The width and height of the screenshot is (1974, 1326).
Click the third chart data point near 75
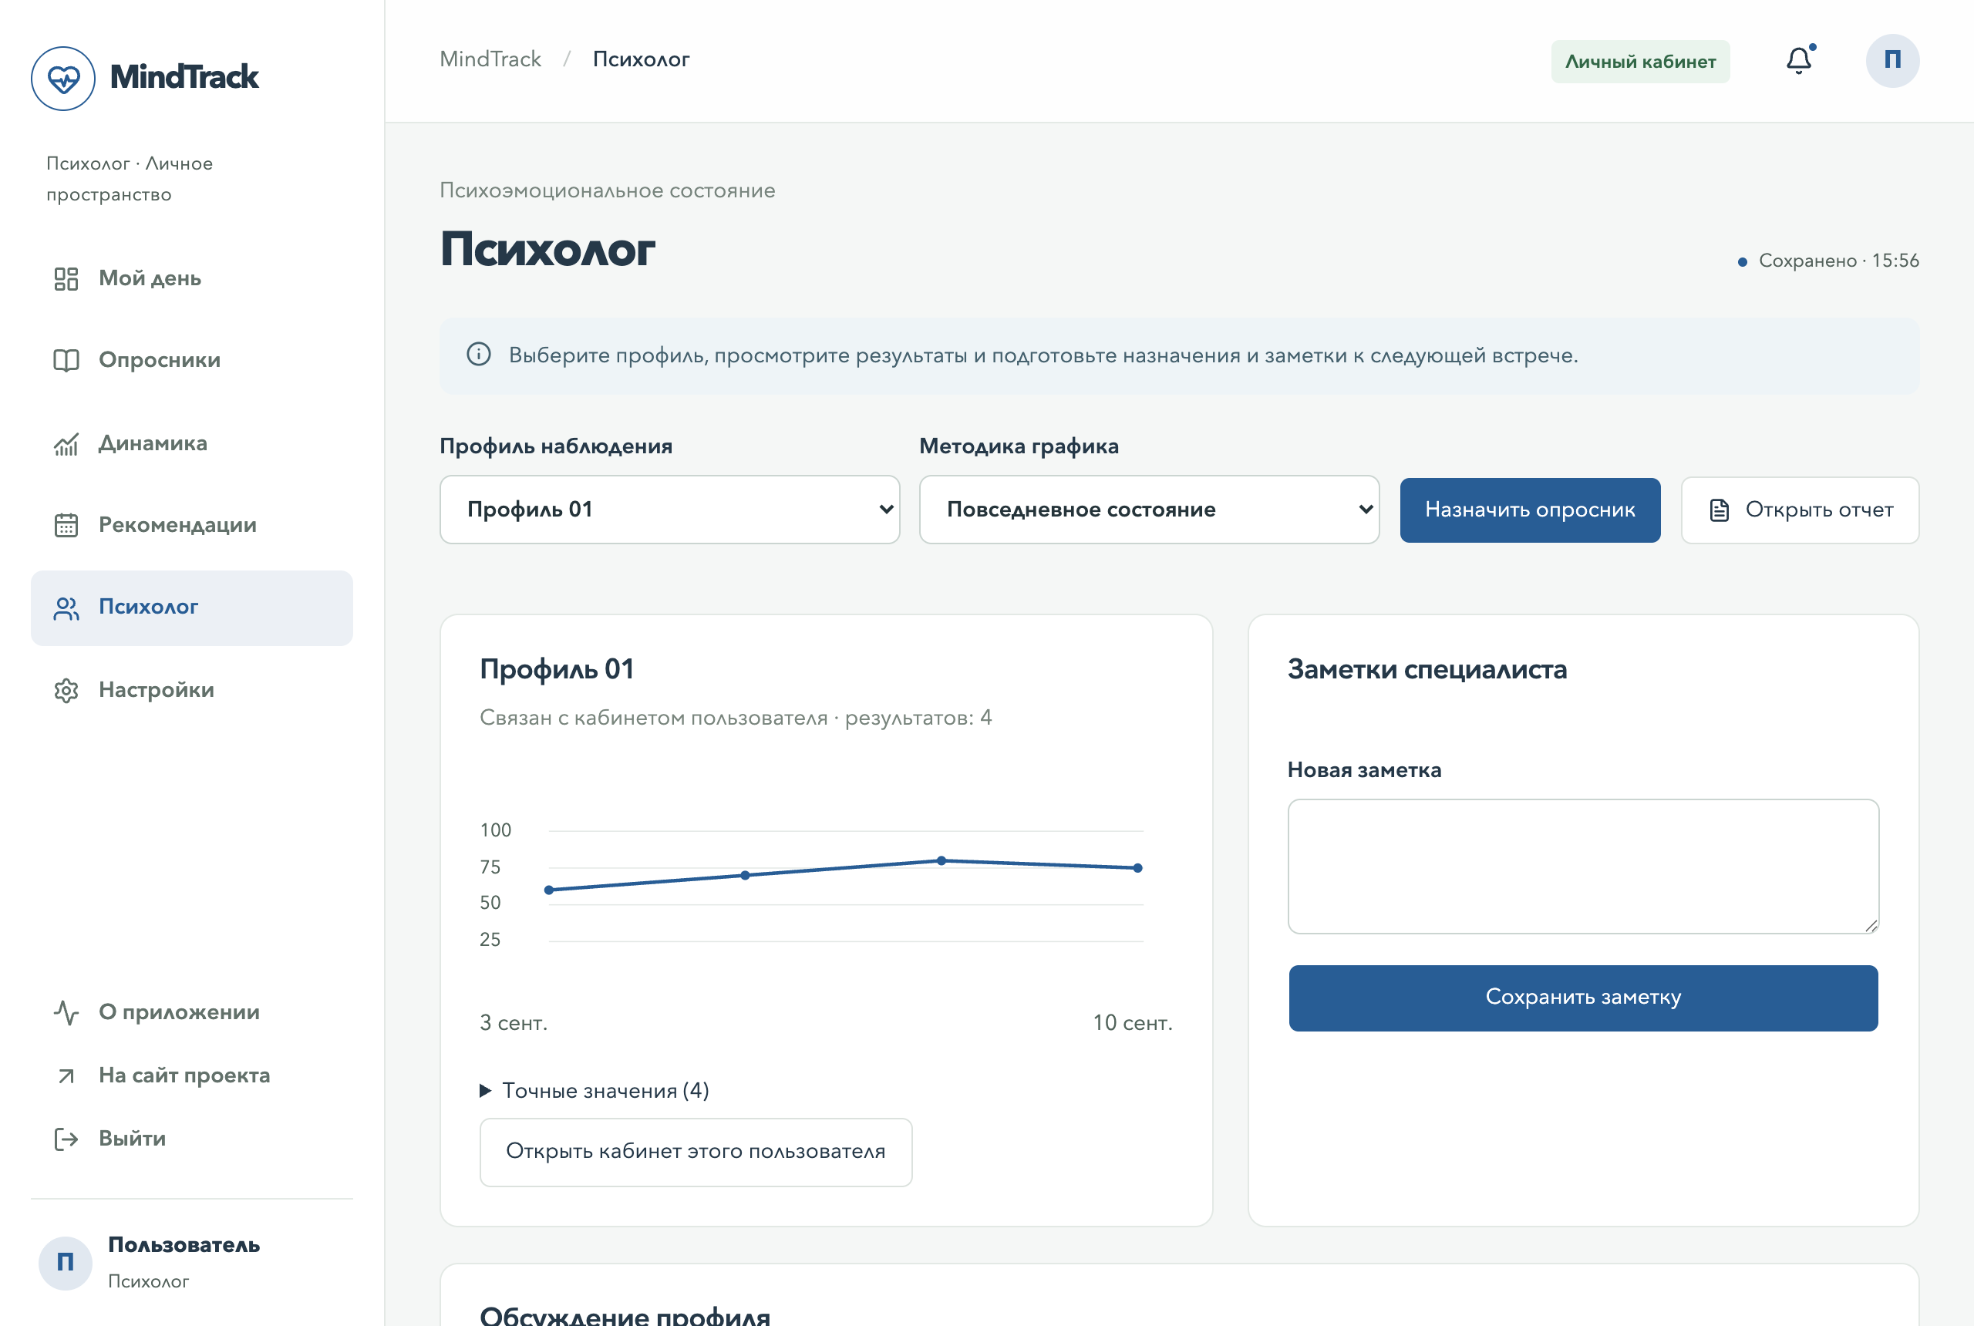click(x=942, y=861)
